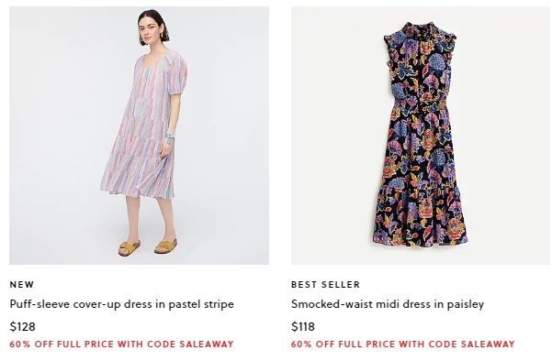Open the paisley midi dress product photo

coord(421,136)
